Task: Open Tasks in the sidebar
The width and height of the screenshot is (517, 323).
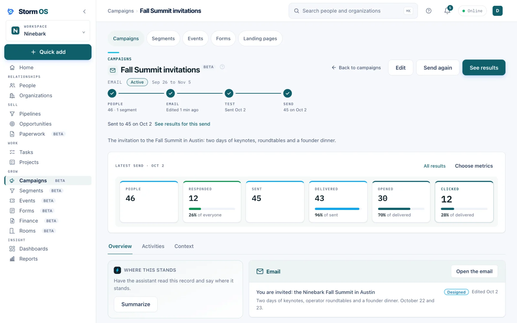Action: click(48, 152)
